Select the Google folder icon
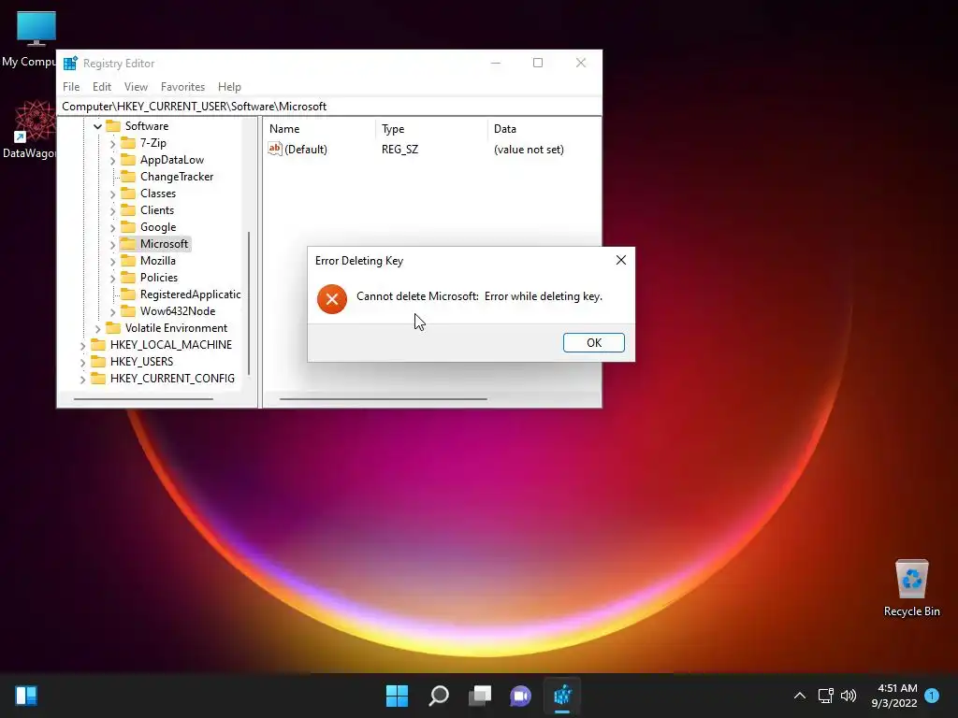The width and height of the screenshot is (958, 718). click(128, 226)
